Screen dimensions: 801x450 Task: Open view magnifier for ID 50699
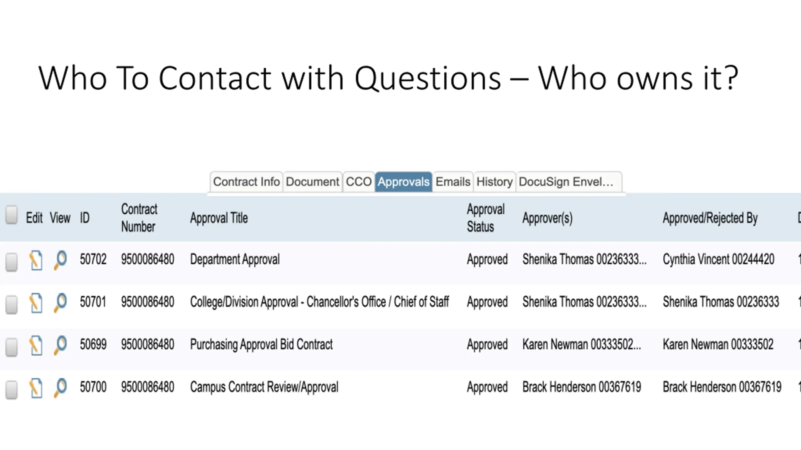(x=60, y=345)
